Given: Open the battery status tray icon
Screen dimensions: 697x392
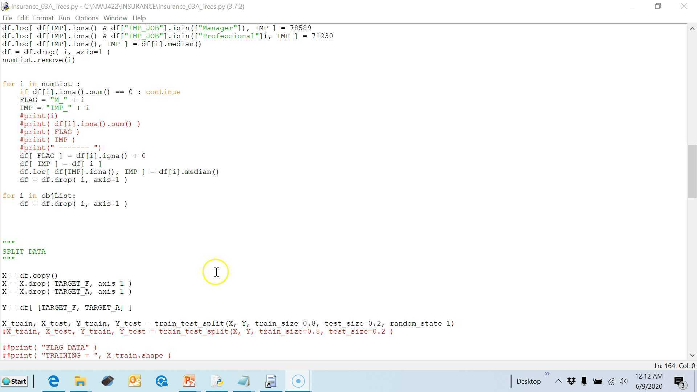Looking at the screenshot, I should tap(597, 381).
